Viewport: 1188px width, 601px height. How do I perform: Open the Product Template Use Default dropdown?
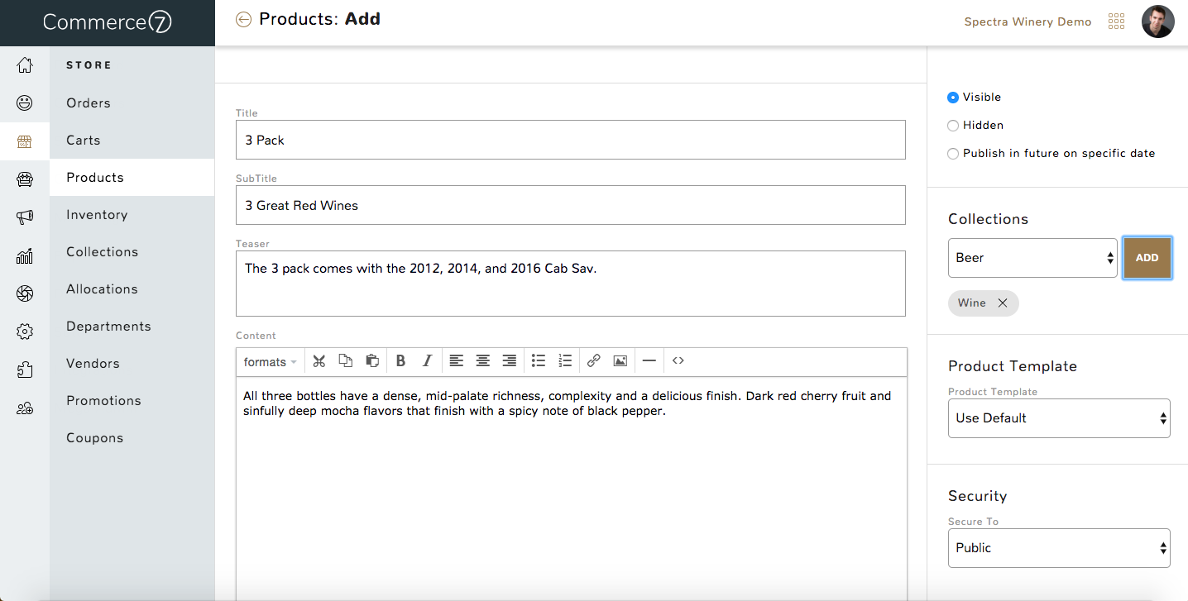[x=1059, y=418]
